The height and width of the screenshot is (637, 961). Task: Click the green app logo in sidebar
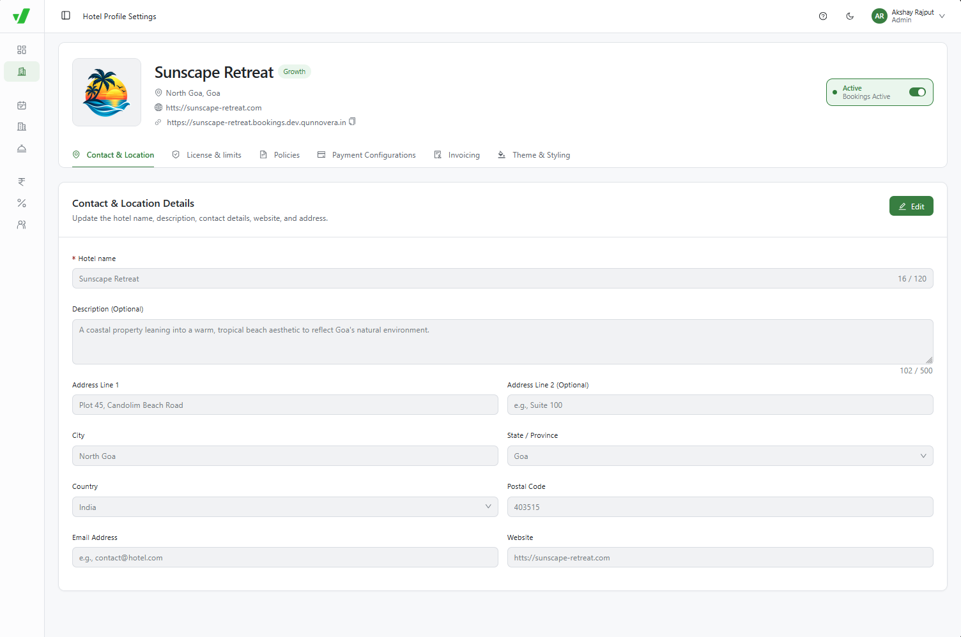22,16
